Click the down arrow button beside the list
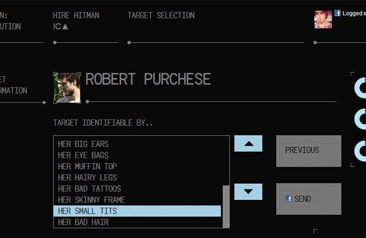The image size is (366, 238). pyautogui.click(x=248, y=192)
